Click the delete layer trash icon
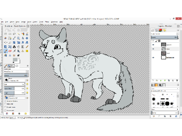 tap(177, 80)
